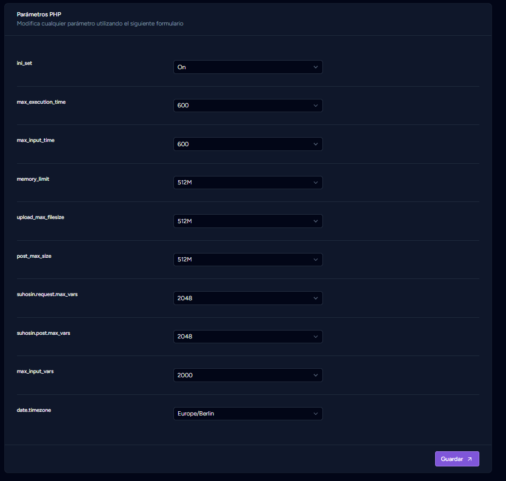The width and height of the screenshot is (506, 481).
Task: Click the chevron of max_input_vars select
Action: tap(316, 375)
